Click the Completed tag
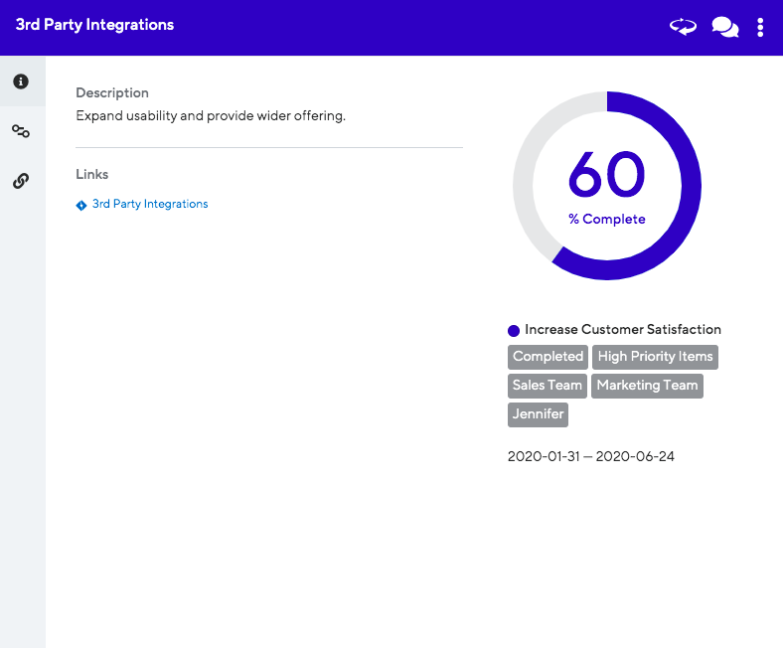 pyautogui.click(x=548, y=357)
